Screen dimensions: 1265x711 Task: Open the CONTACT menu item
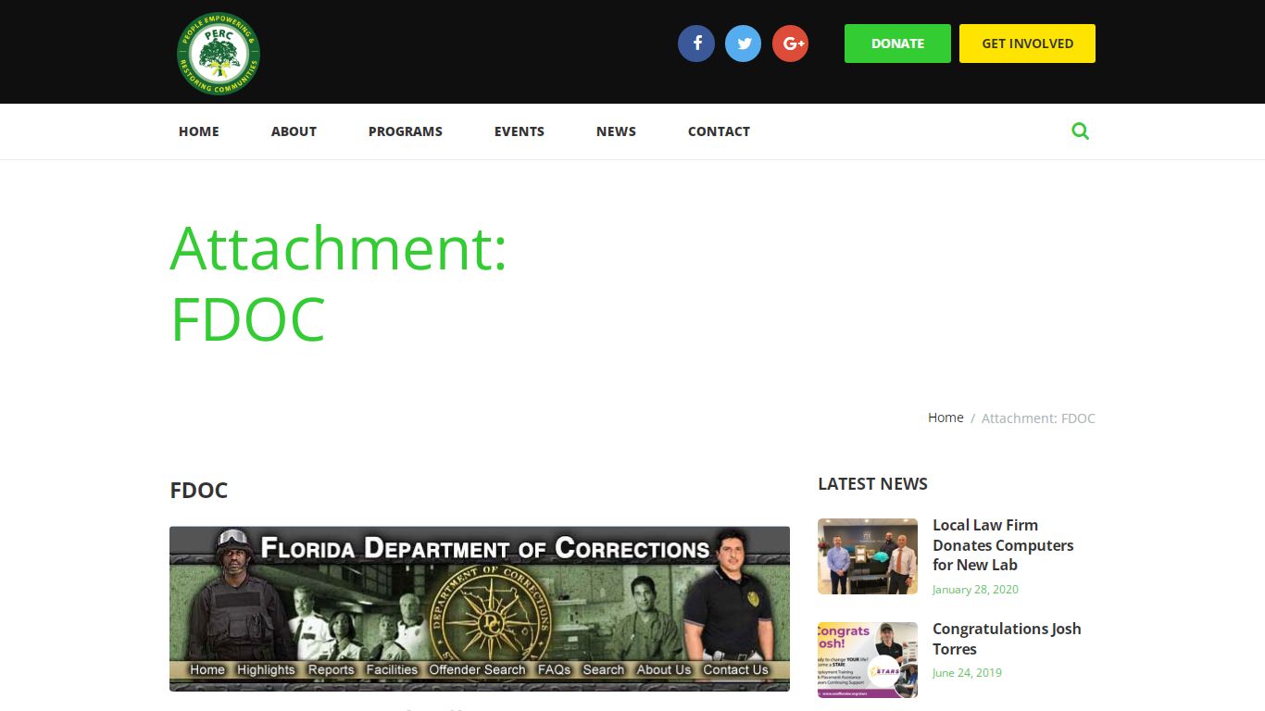[719, 131]
